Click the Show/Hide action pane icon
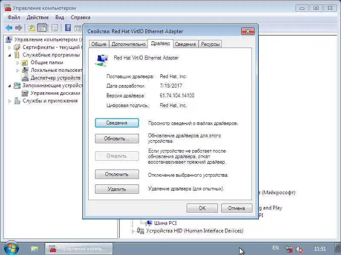The height and width of the screenshot is (255, 341). tap(78, 28)
